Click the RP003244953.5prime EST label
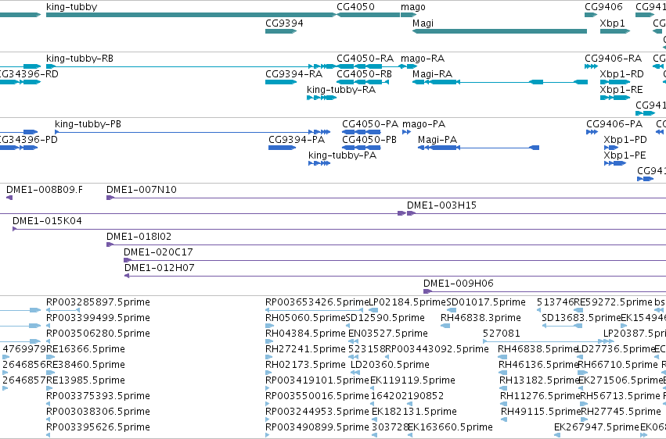 tap(317, 412)
